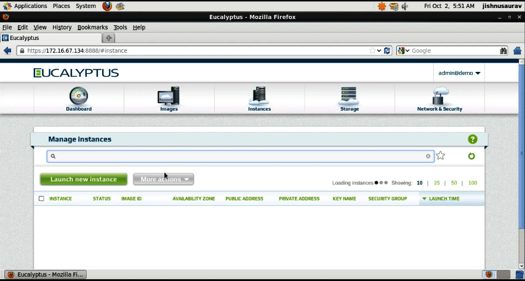Screen dimensions: 525x281
Task: Clear search field with the X icon
Action: click(428, 156)
